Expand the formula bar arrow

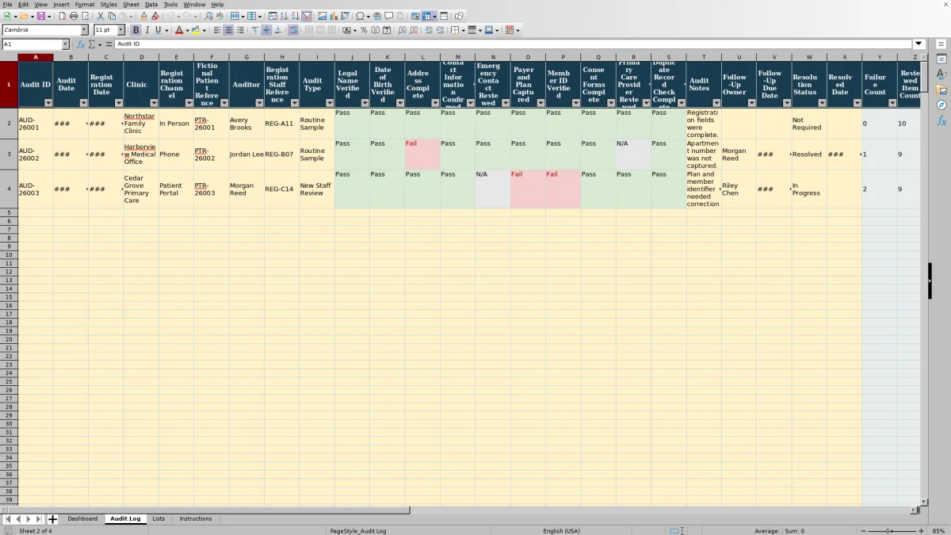[919, 44]
